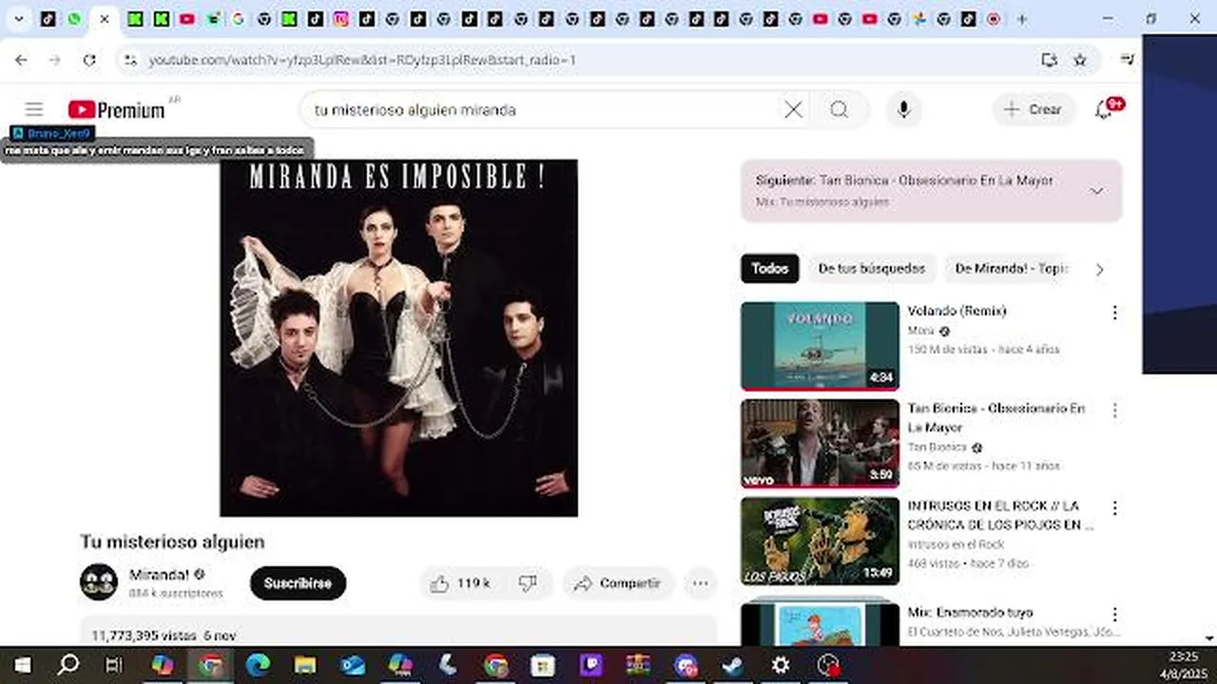
Task: Open File Explorer from the taskbar
Action: (305, 665)
